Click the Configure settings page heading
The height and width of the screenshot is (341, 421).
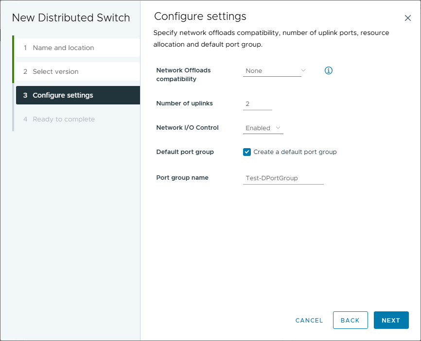point(200,17)
